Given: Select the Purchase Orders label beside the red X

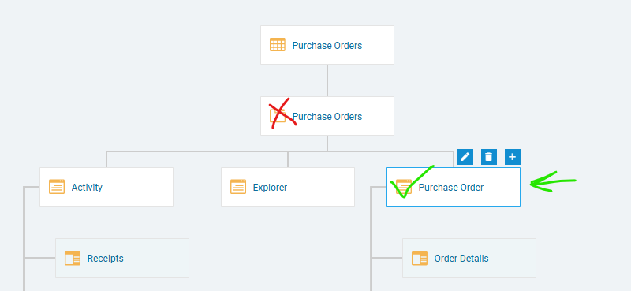Looking at the screenshot, I should (x=327, y=116).
